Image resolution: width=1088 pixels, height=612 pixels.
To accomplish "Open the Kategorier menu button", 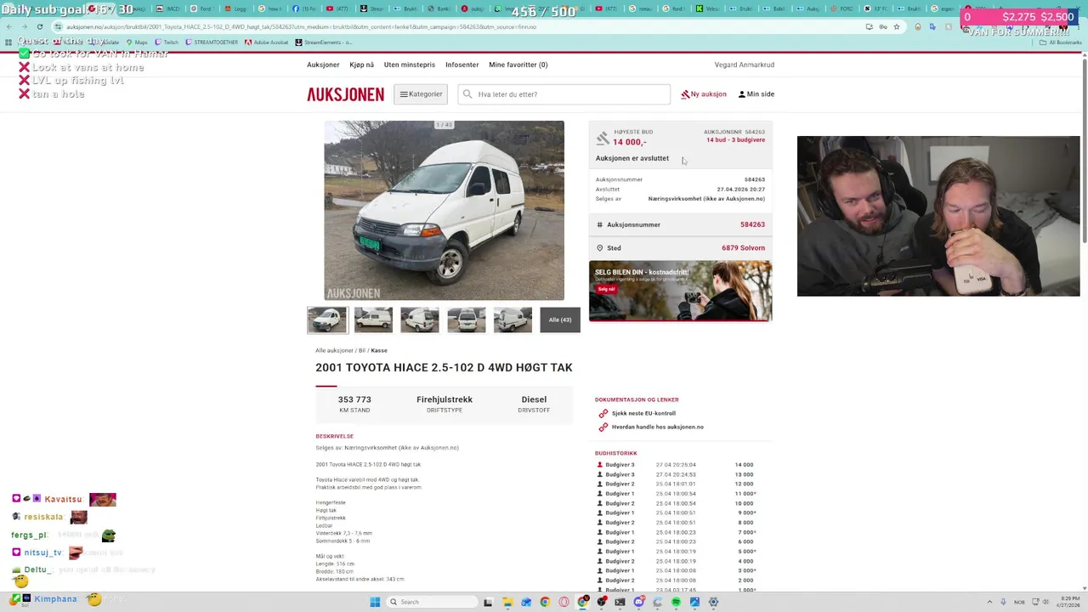I will 421,94.
